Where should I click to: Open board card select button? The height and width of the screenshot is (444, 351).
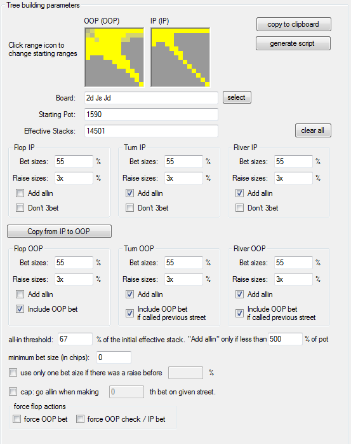pos(237,97)
